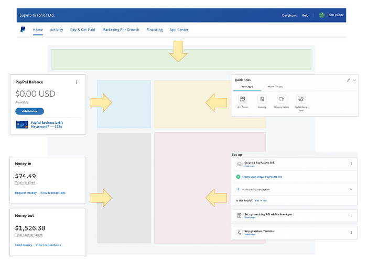Click the Set up Invoicing API icon

pyautogui.click(x=239, y=215)
